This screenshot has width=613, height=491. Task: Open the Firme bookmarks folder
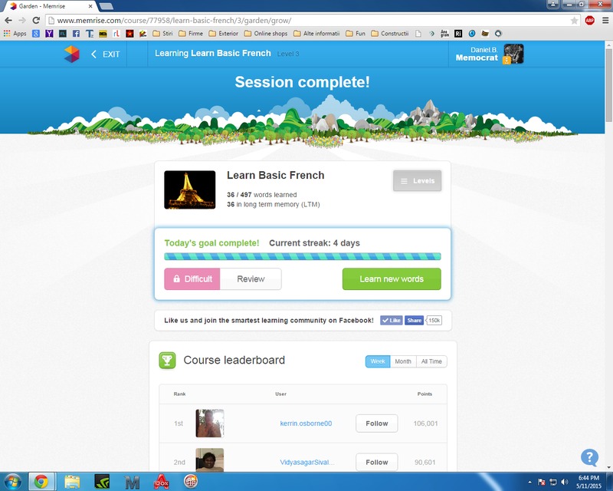click(x=191, y=34)
